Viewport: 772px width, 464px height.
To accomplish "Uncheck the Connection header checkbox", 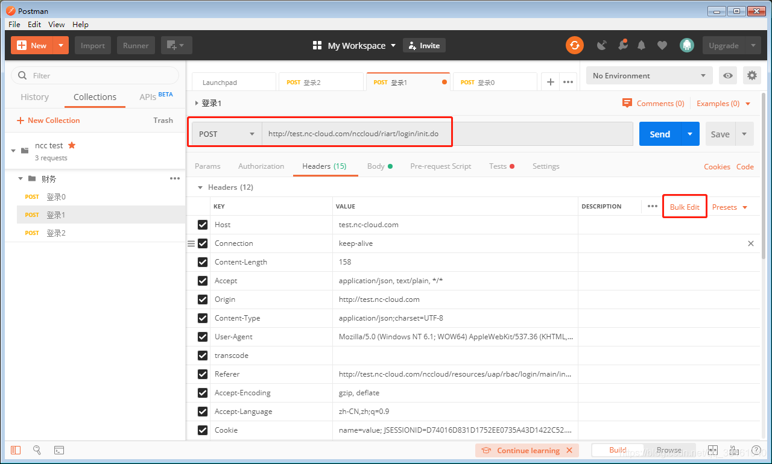I will coord(203,243).
